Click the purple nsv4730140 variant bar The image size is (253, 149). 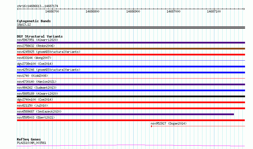click(x=131, y=84)
